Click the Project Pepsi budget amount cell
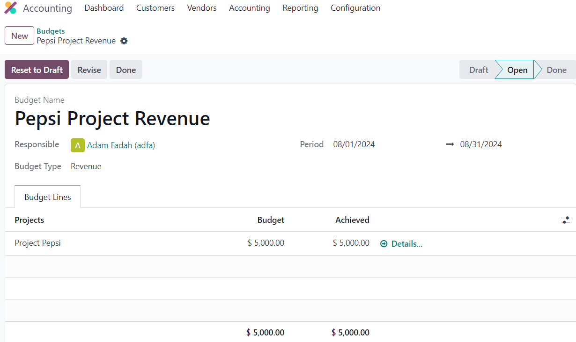 tap(266, 243)
